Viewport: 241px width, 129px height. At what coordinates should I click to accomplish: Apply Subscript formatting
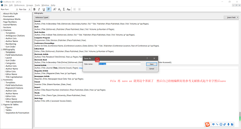click(60, 9)
